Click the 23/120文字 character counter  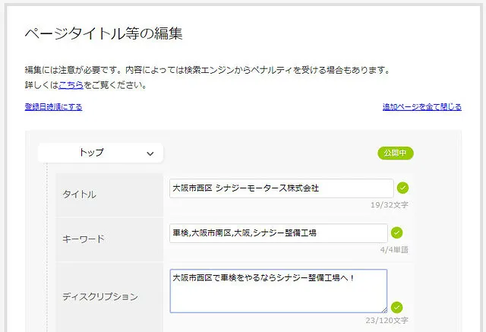[387, 320]
